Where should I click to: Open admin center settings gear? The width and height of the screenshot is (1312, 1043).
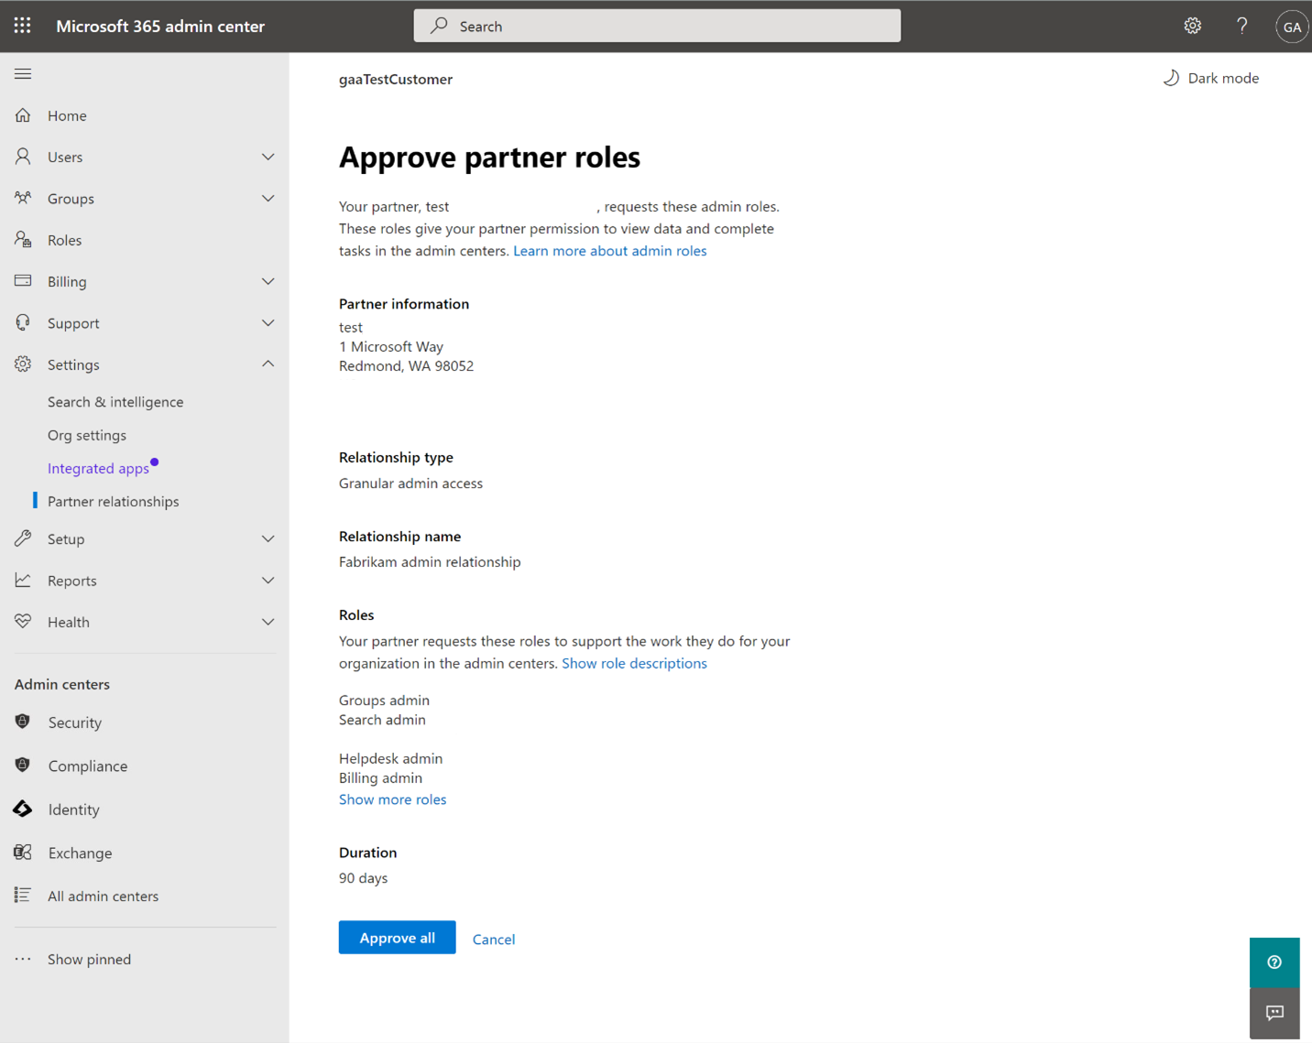pos(1192,26)
